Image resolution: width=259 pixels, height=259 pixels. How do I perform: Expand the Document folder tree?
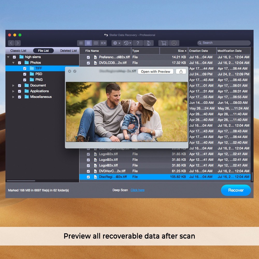(13, 85)
